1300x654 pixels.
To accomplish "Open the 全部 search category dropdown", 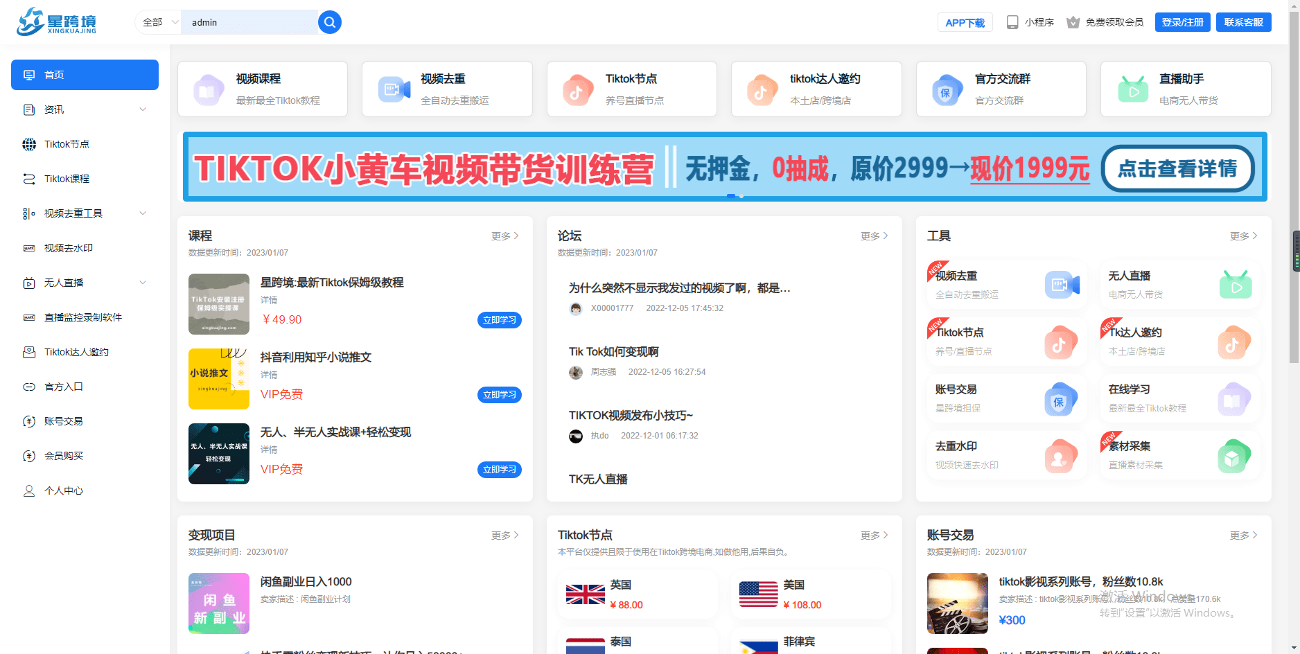I will (x=158, y=22).
